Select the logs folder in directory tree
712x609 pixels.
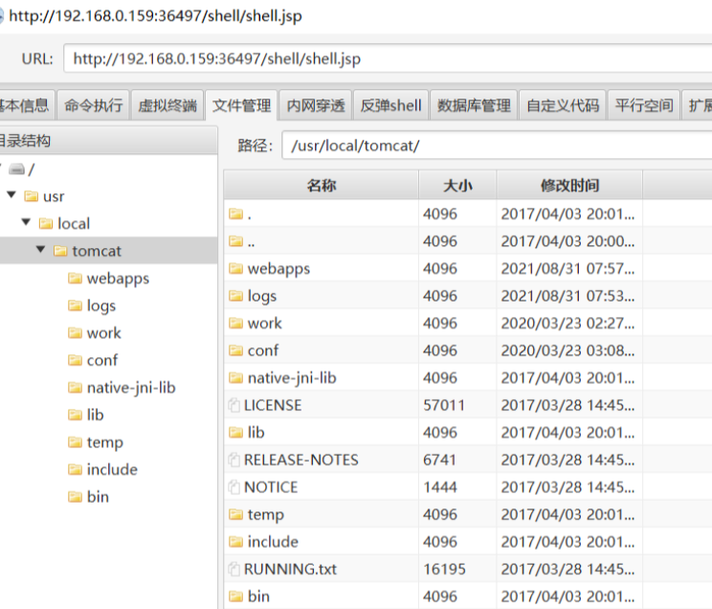click(x=100, y=305)
